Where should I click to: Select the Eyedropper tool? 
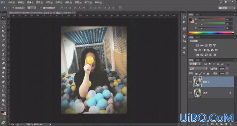pyautogui.click(x=3, y=40)
